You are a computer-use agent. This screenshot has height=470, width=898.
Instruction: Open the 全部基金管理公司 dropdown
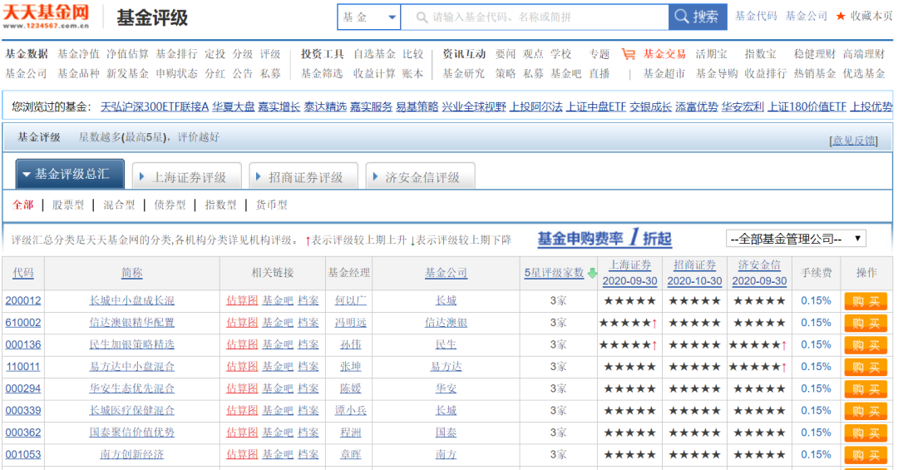tap(796, 239)
